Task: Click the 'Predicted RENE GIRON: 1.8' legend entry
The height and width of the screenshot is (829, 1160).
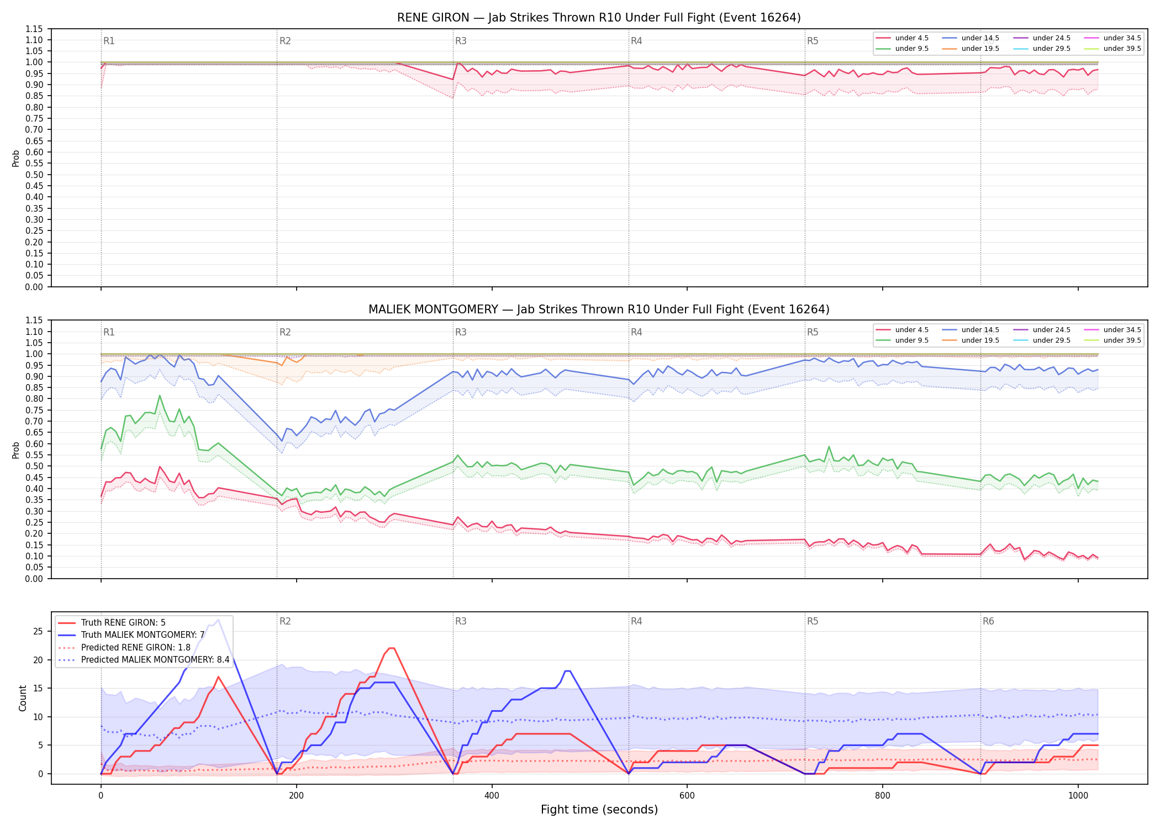Action: (x=124, y=648)
